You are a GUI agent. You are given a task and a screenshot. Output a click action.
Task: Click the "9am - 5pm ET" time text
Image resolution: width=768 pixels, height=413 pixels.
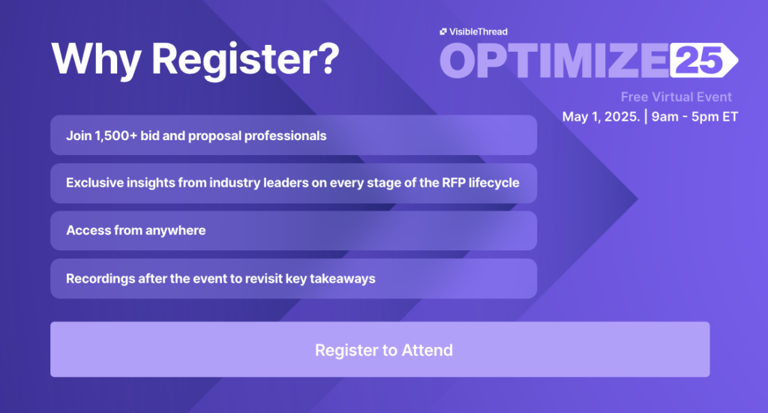694,117
